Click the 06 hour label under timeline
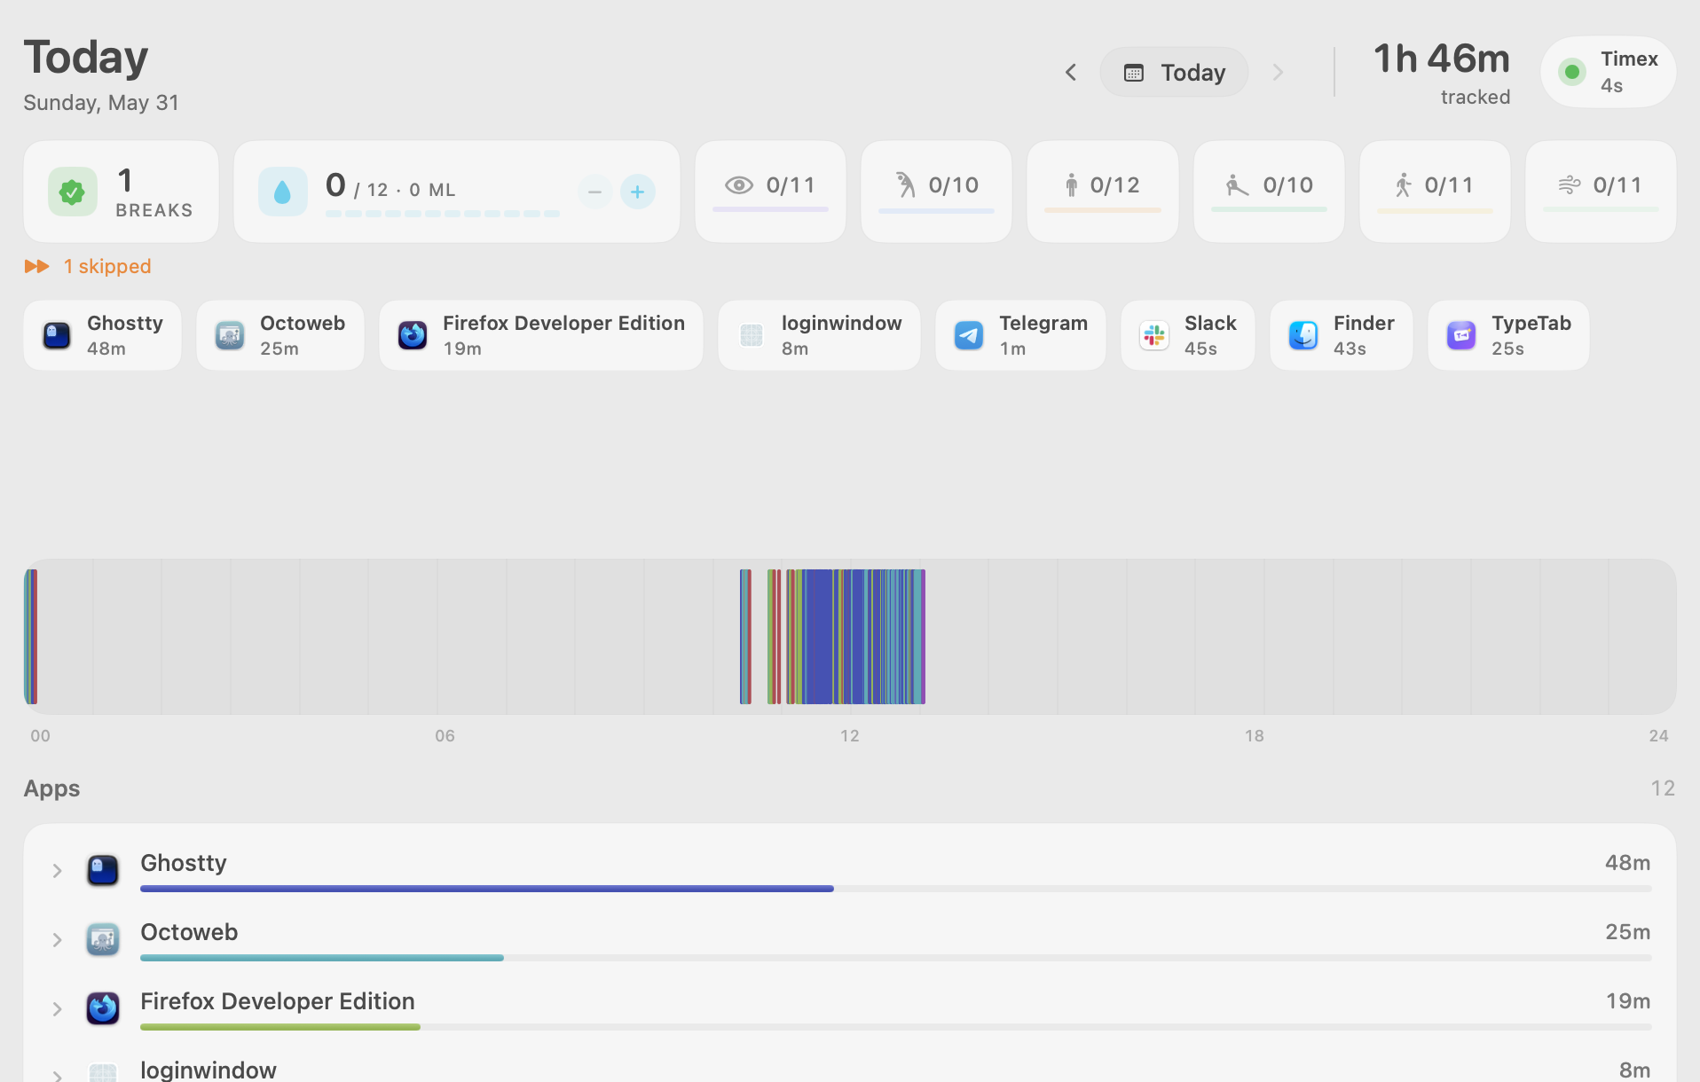 tap(445, 736)
